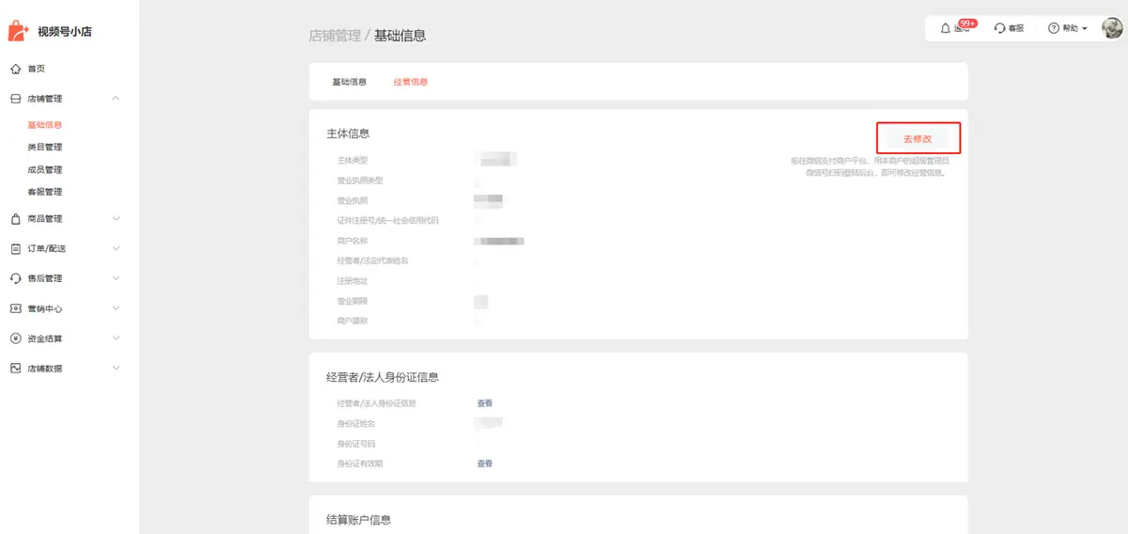The image size is (1128, 534).
Task: Open 成员管理 in the sidebar
Action: pos(45,170)
